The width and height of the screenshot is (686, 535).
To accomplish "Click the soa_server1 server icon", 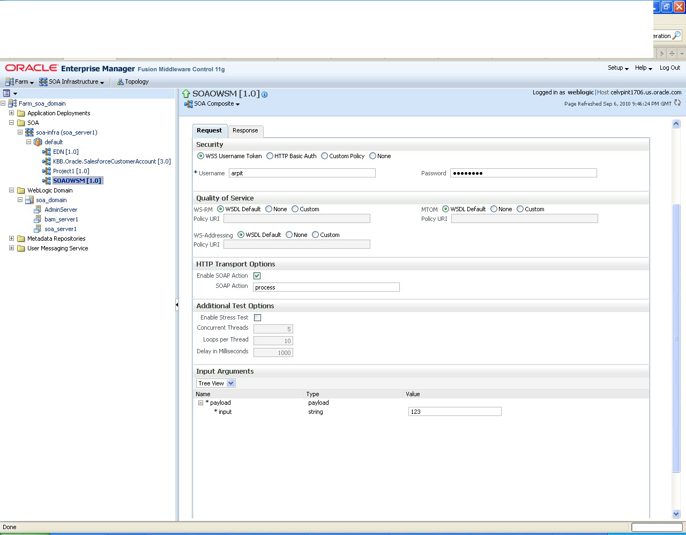I will [38, 229].
